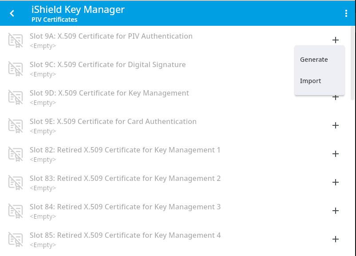
Task: Click the Slot 82 certificate icon
Action: [x=16, y=154]
